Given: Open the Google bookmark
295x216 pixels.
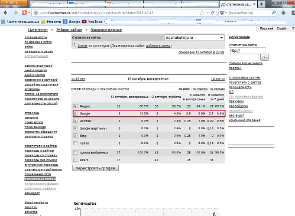Looking at the screenshot, I should (x=72, y=22).
